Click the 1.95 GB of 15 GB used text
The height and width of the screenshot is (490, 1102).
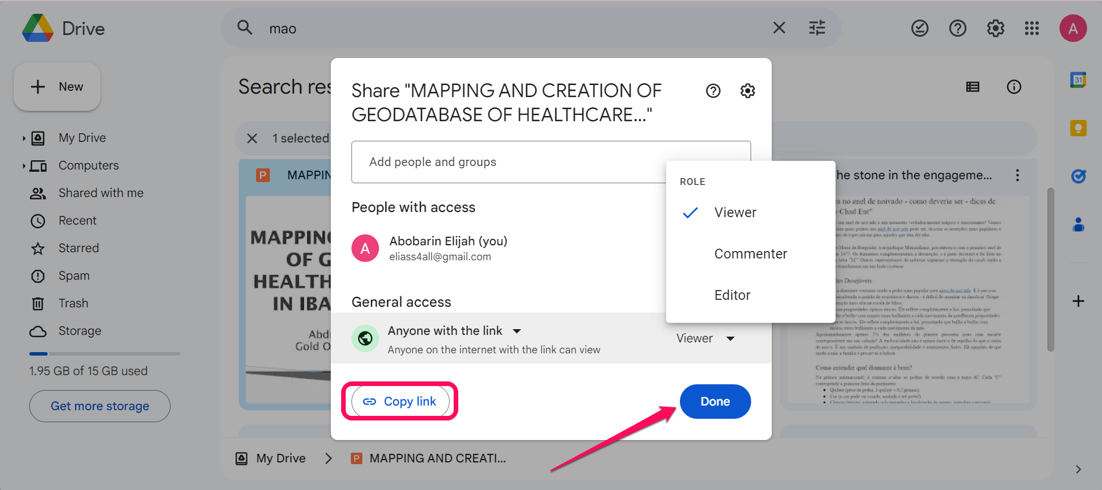88,371
